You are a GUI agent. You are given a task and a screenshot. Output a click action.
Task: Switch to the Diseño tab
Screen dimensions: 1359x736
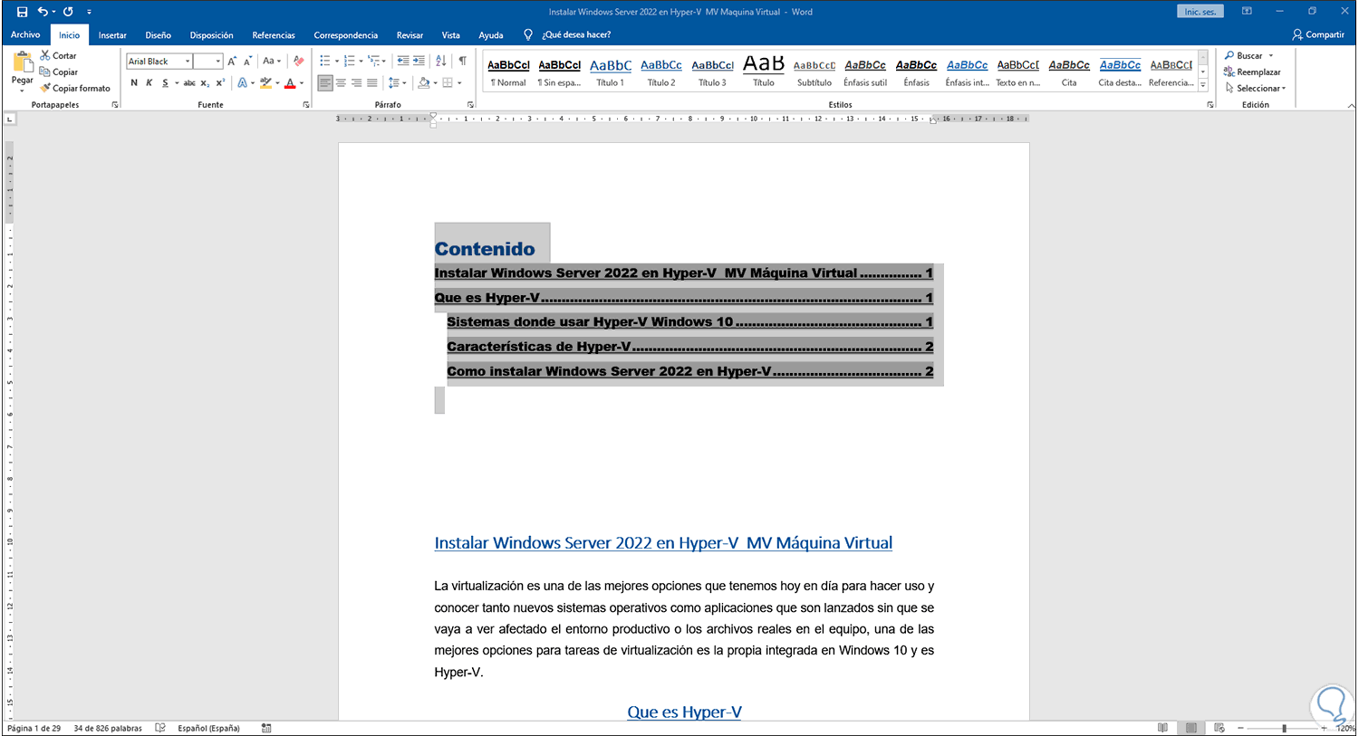coord(159,35)
